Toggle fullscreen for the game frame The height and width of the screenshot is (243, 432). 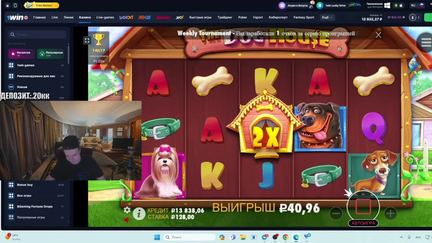click(87, 40)
